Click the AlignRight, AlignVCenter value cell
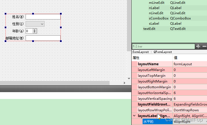 click(190, 116)
